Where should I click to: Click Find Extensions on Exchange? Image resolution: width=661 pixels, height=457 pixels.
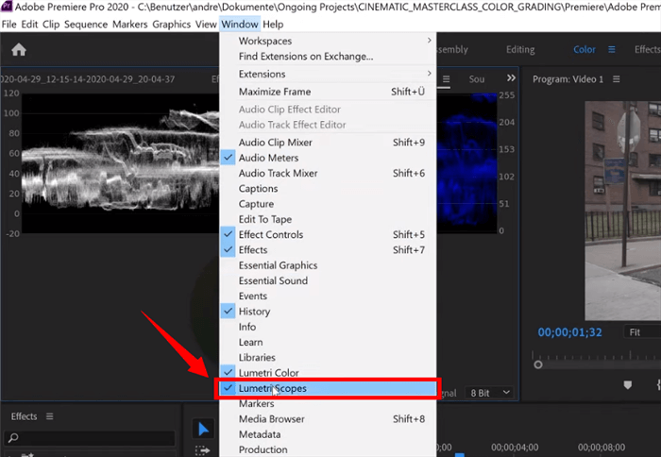pyautogui.click(x=305, y=57)
